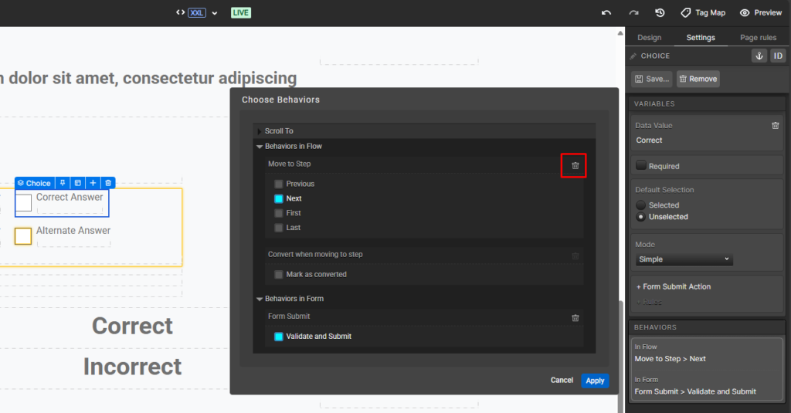
Task: Delete the Data Value variable
Action: pyautogui.click(x=776, y=125)
